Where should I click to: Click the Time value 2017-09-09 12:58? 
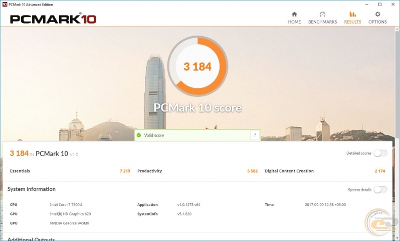325,205
